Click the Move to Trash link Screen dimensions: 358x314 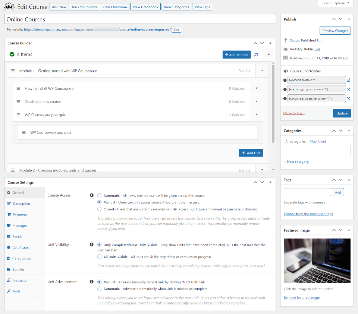[x=295, y=113]
